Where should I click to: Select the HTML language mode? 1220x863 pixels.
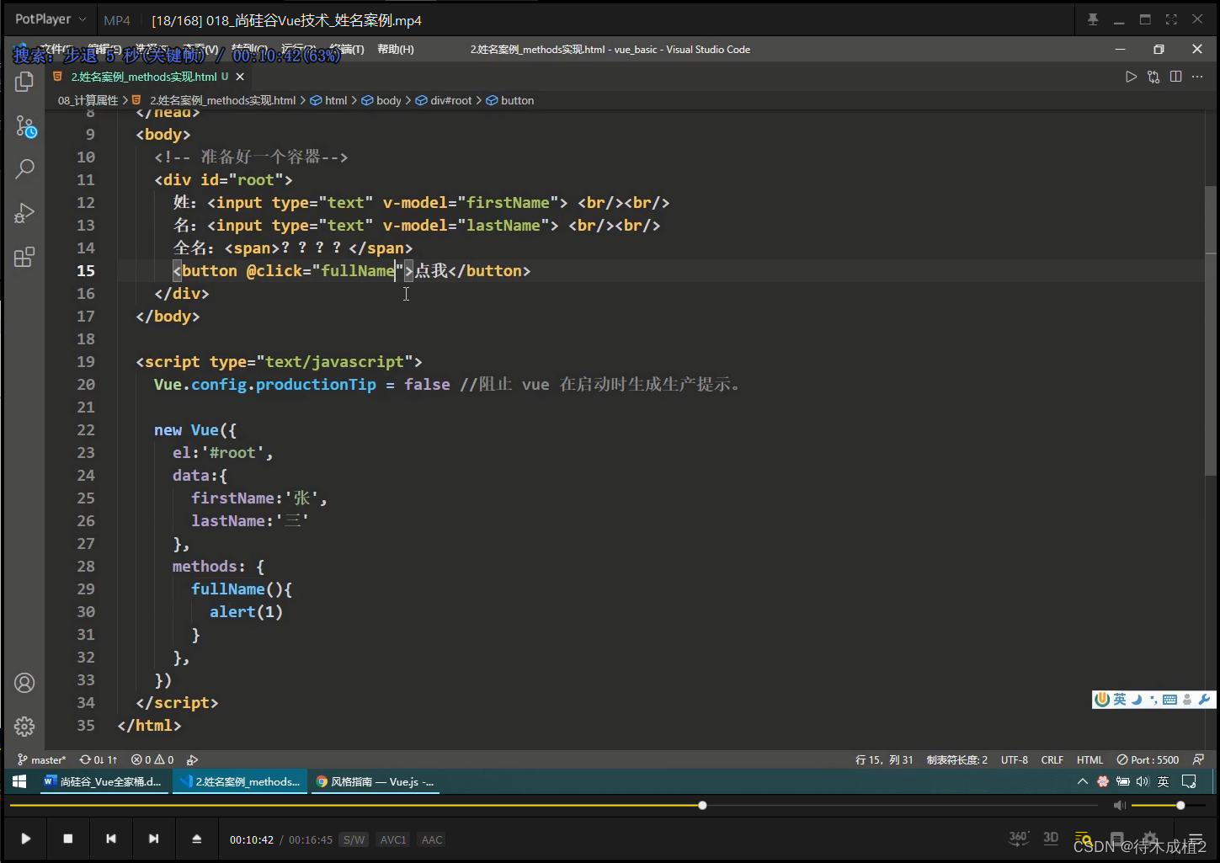pos(1089,759)
